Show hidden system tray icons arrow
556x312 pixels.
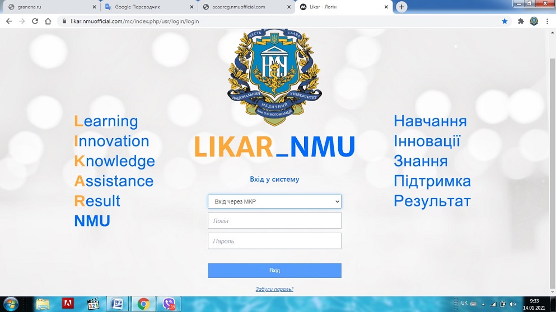[x=483, y=304]
